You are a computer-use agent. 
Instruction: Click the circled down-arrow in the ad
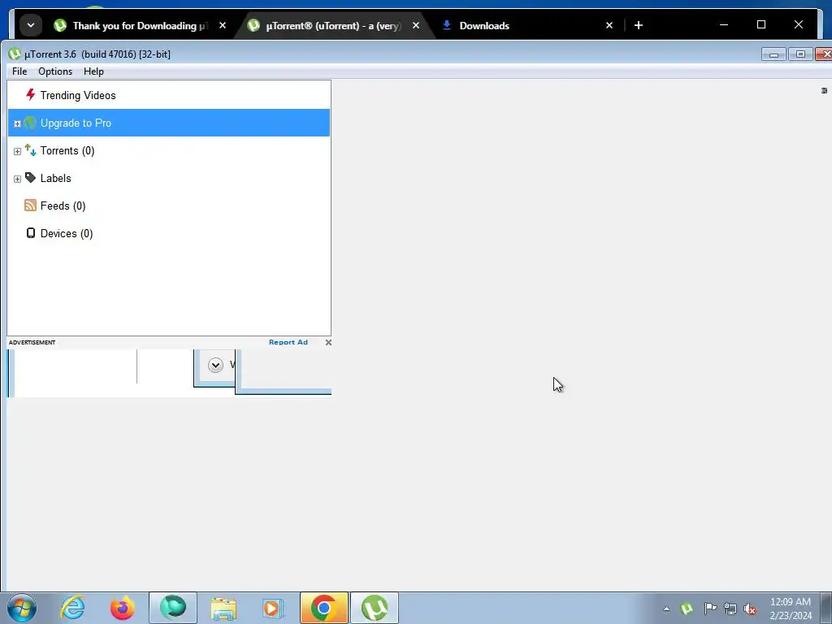coord(215,365)
